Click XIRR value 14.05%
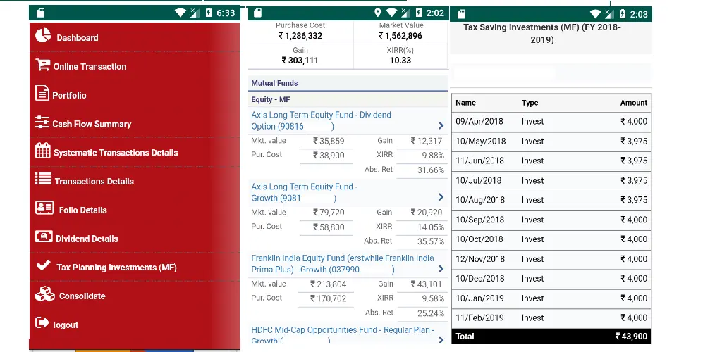Viewport: 722px width, 352px height. click(x=431, y=227)
